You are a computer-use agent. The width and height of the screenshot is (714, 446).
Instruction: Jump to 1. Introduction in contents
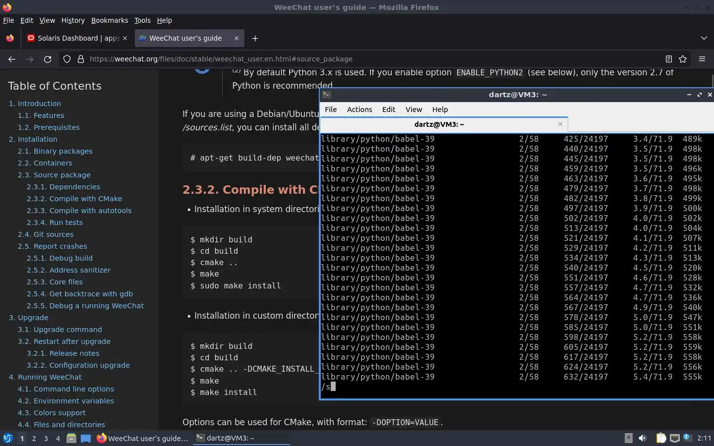[x=35, y=104]
